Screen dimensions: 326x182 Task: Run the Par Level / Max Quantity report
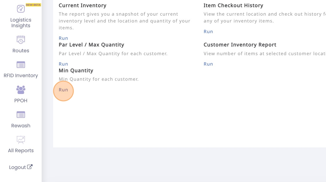[63, 64]
